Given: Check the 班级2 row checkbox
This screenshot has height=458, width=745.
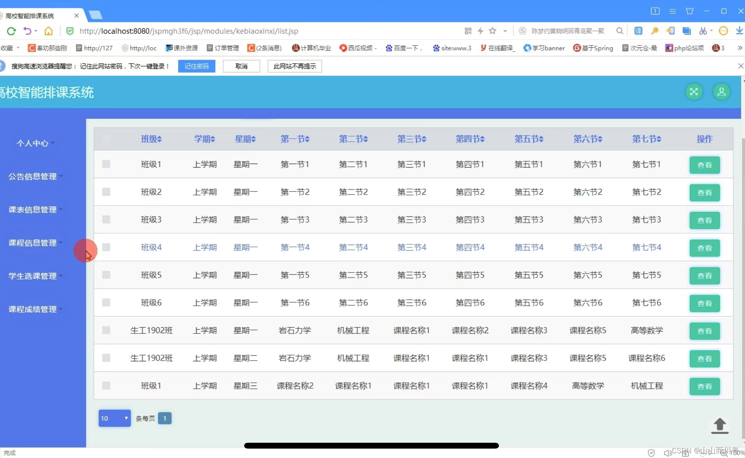Looking at the screenshot, I should tap(106, 192).
